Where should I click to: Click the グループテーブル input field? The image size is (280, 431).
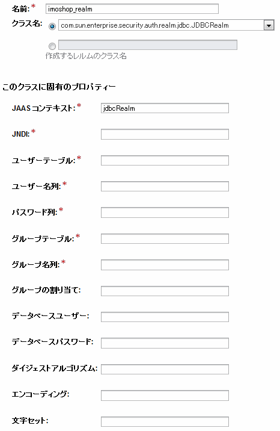[165, 238]
